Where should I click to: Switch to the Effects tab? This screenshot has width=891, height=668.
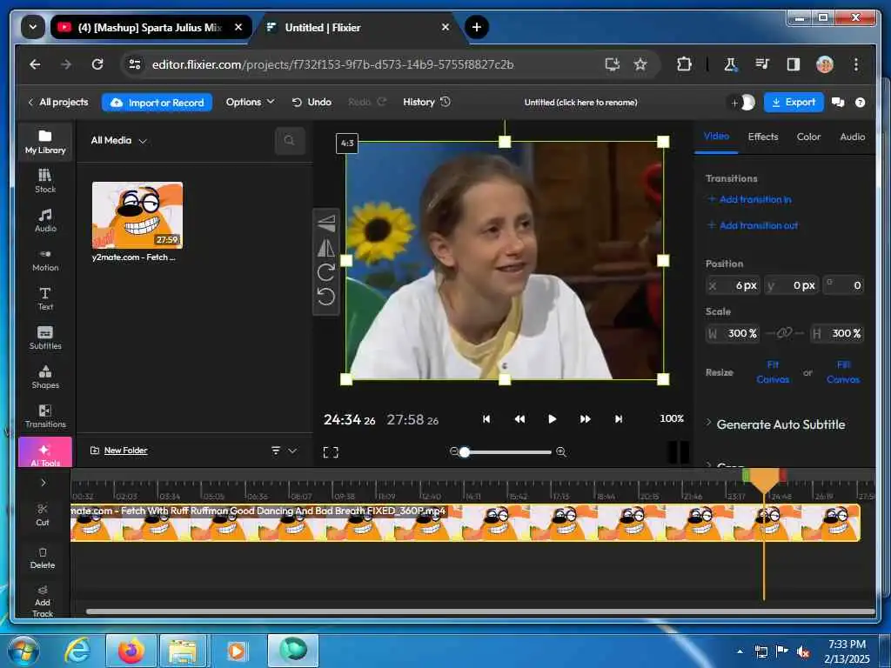point(763,137)
